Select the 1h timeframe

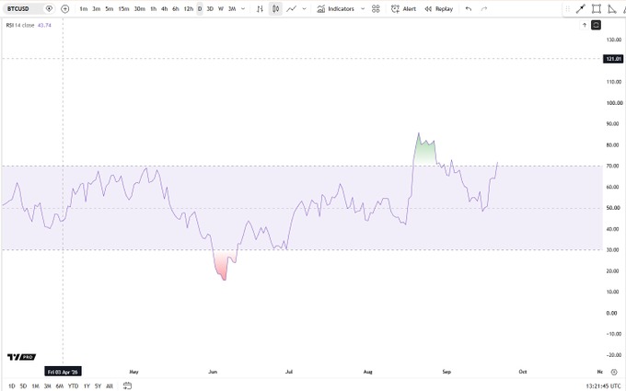[154, 9]
